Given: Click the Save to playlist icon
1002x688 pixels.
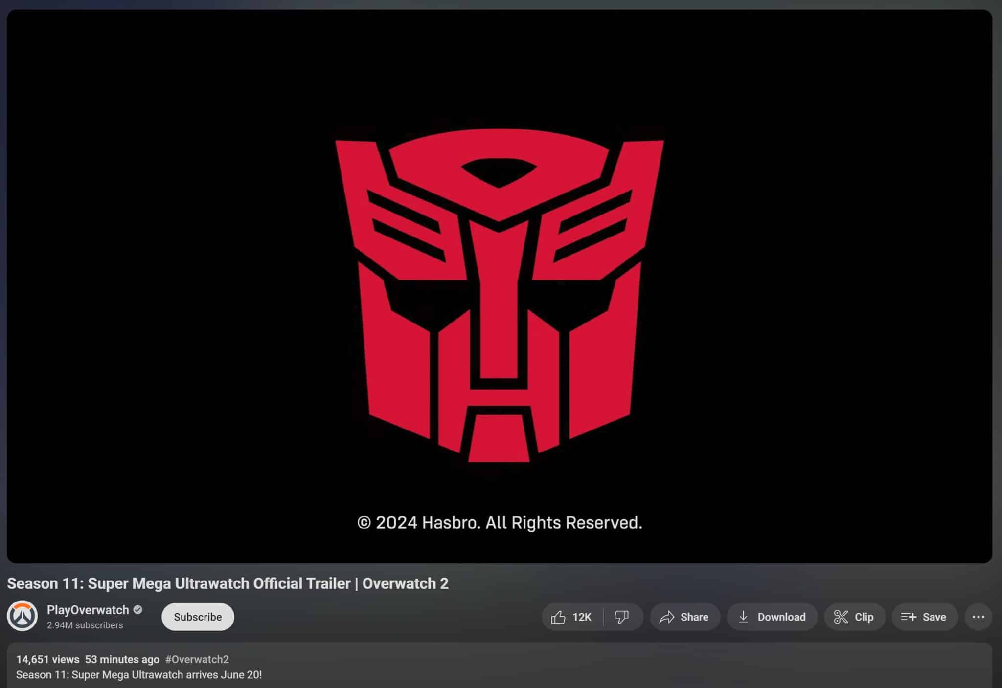Looking at the screenshot, I should [910, 617].
